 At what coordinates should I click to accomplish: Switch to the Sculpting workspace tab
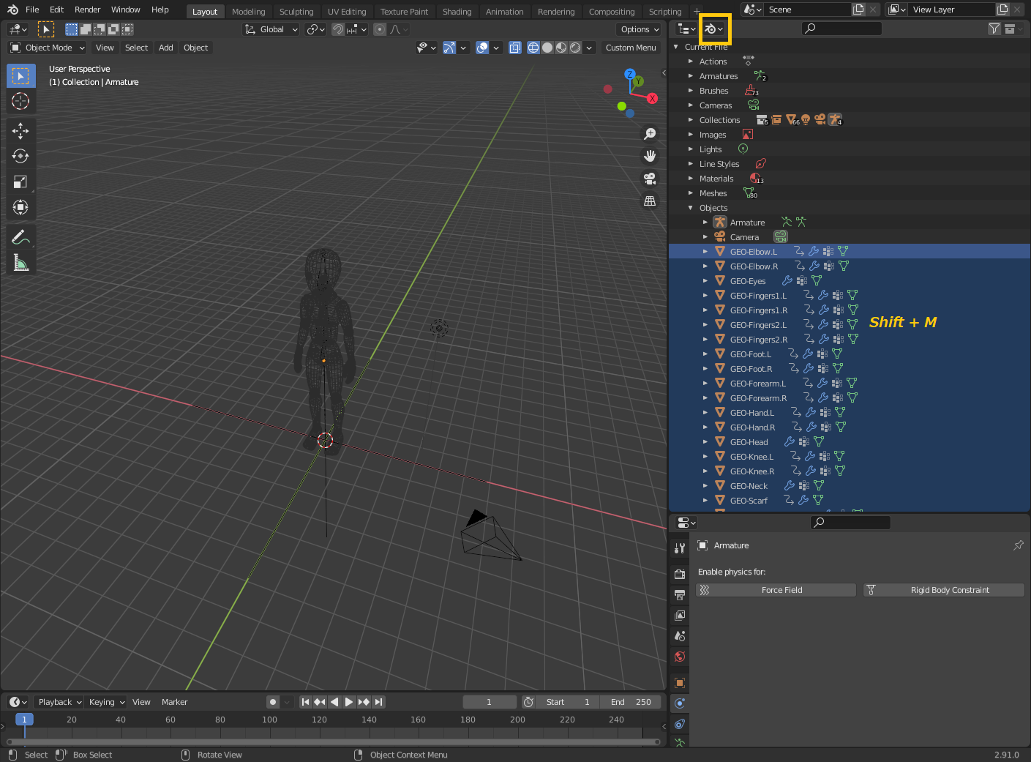(296, 12)
